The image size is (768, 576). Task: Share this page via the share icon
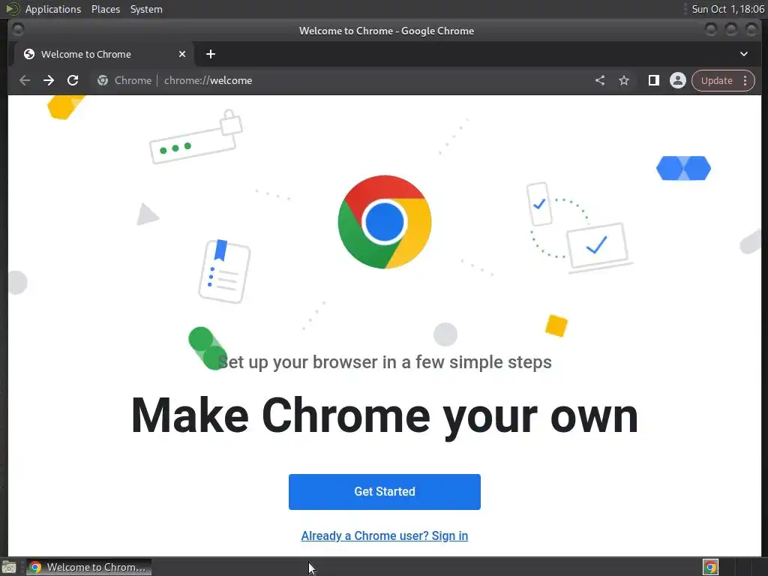[600, 80]
